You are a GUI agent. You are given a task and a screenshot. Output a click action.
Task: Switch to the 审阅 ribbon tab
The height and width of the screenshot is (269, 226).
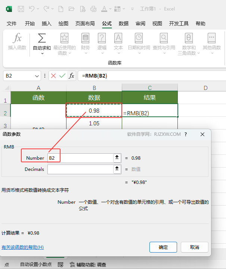click(140, 24)
